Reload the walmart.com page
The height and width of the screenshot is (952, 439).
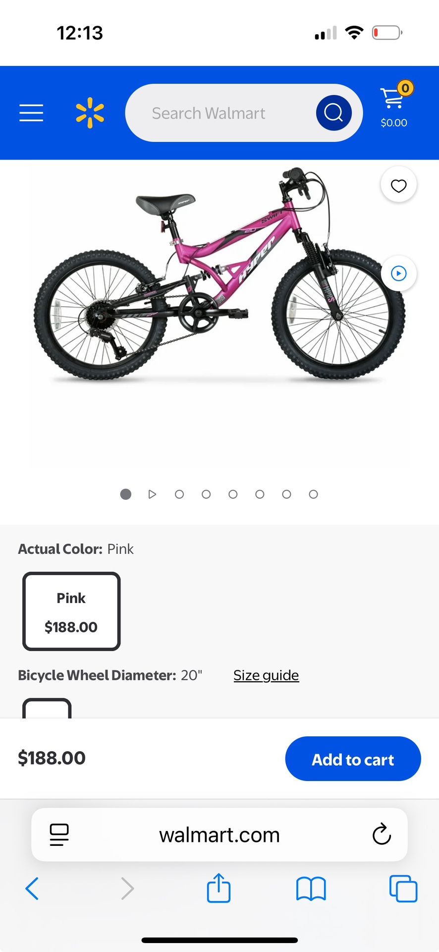[x=381, y=834]
